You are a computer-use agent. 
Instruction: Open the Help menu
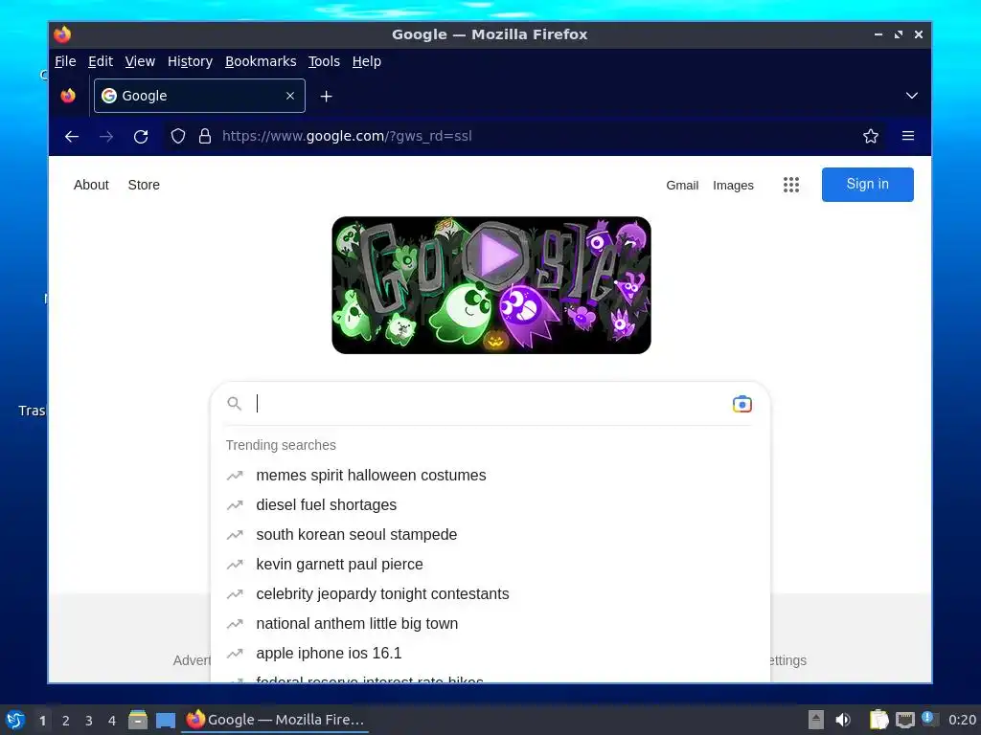point(366,61)
